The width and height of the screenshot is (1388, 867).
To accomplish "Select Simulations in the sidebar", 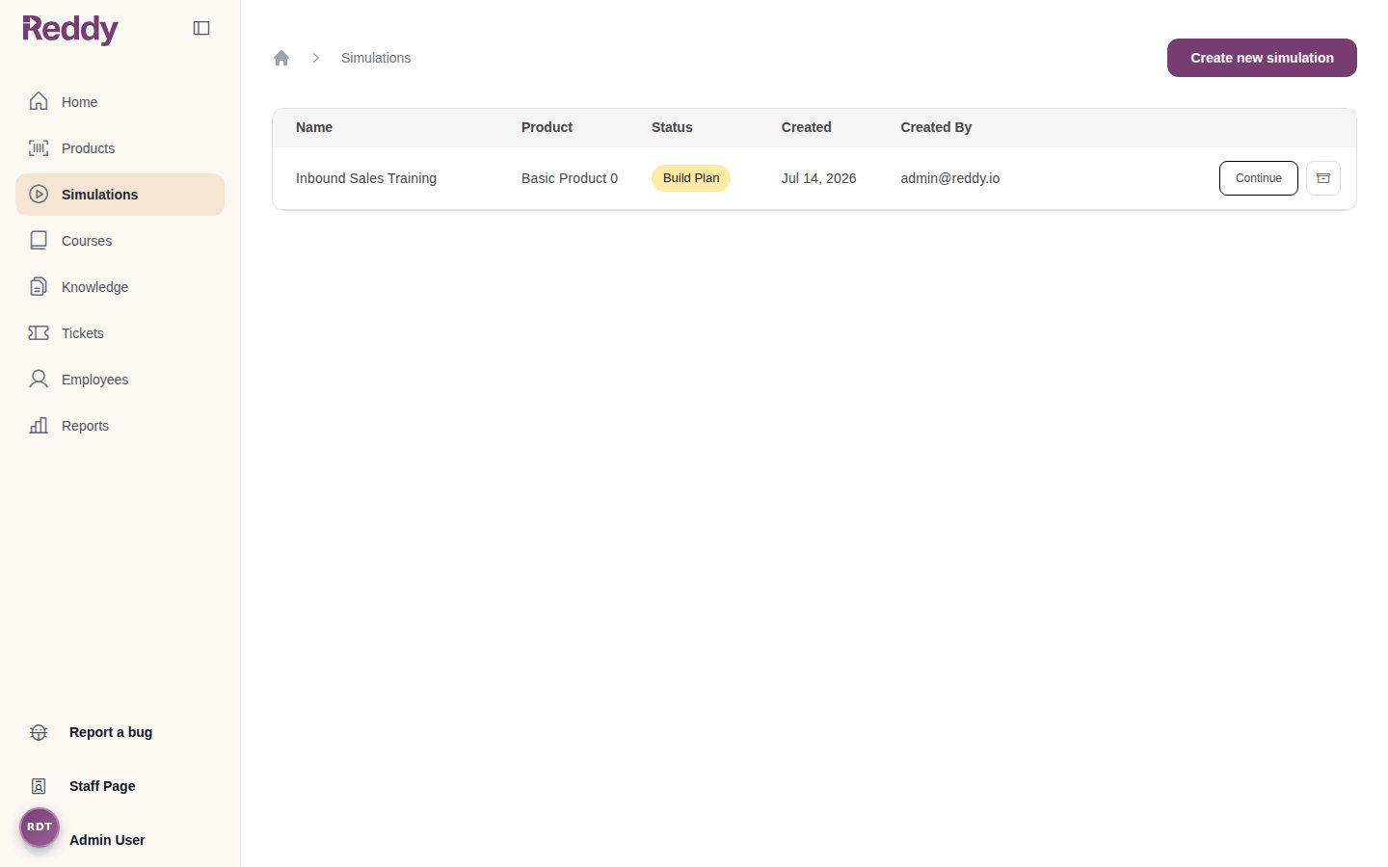I will coord(120,195).
